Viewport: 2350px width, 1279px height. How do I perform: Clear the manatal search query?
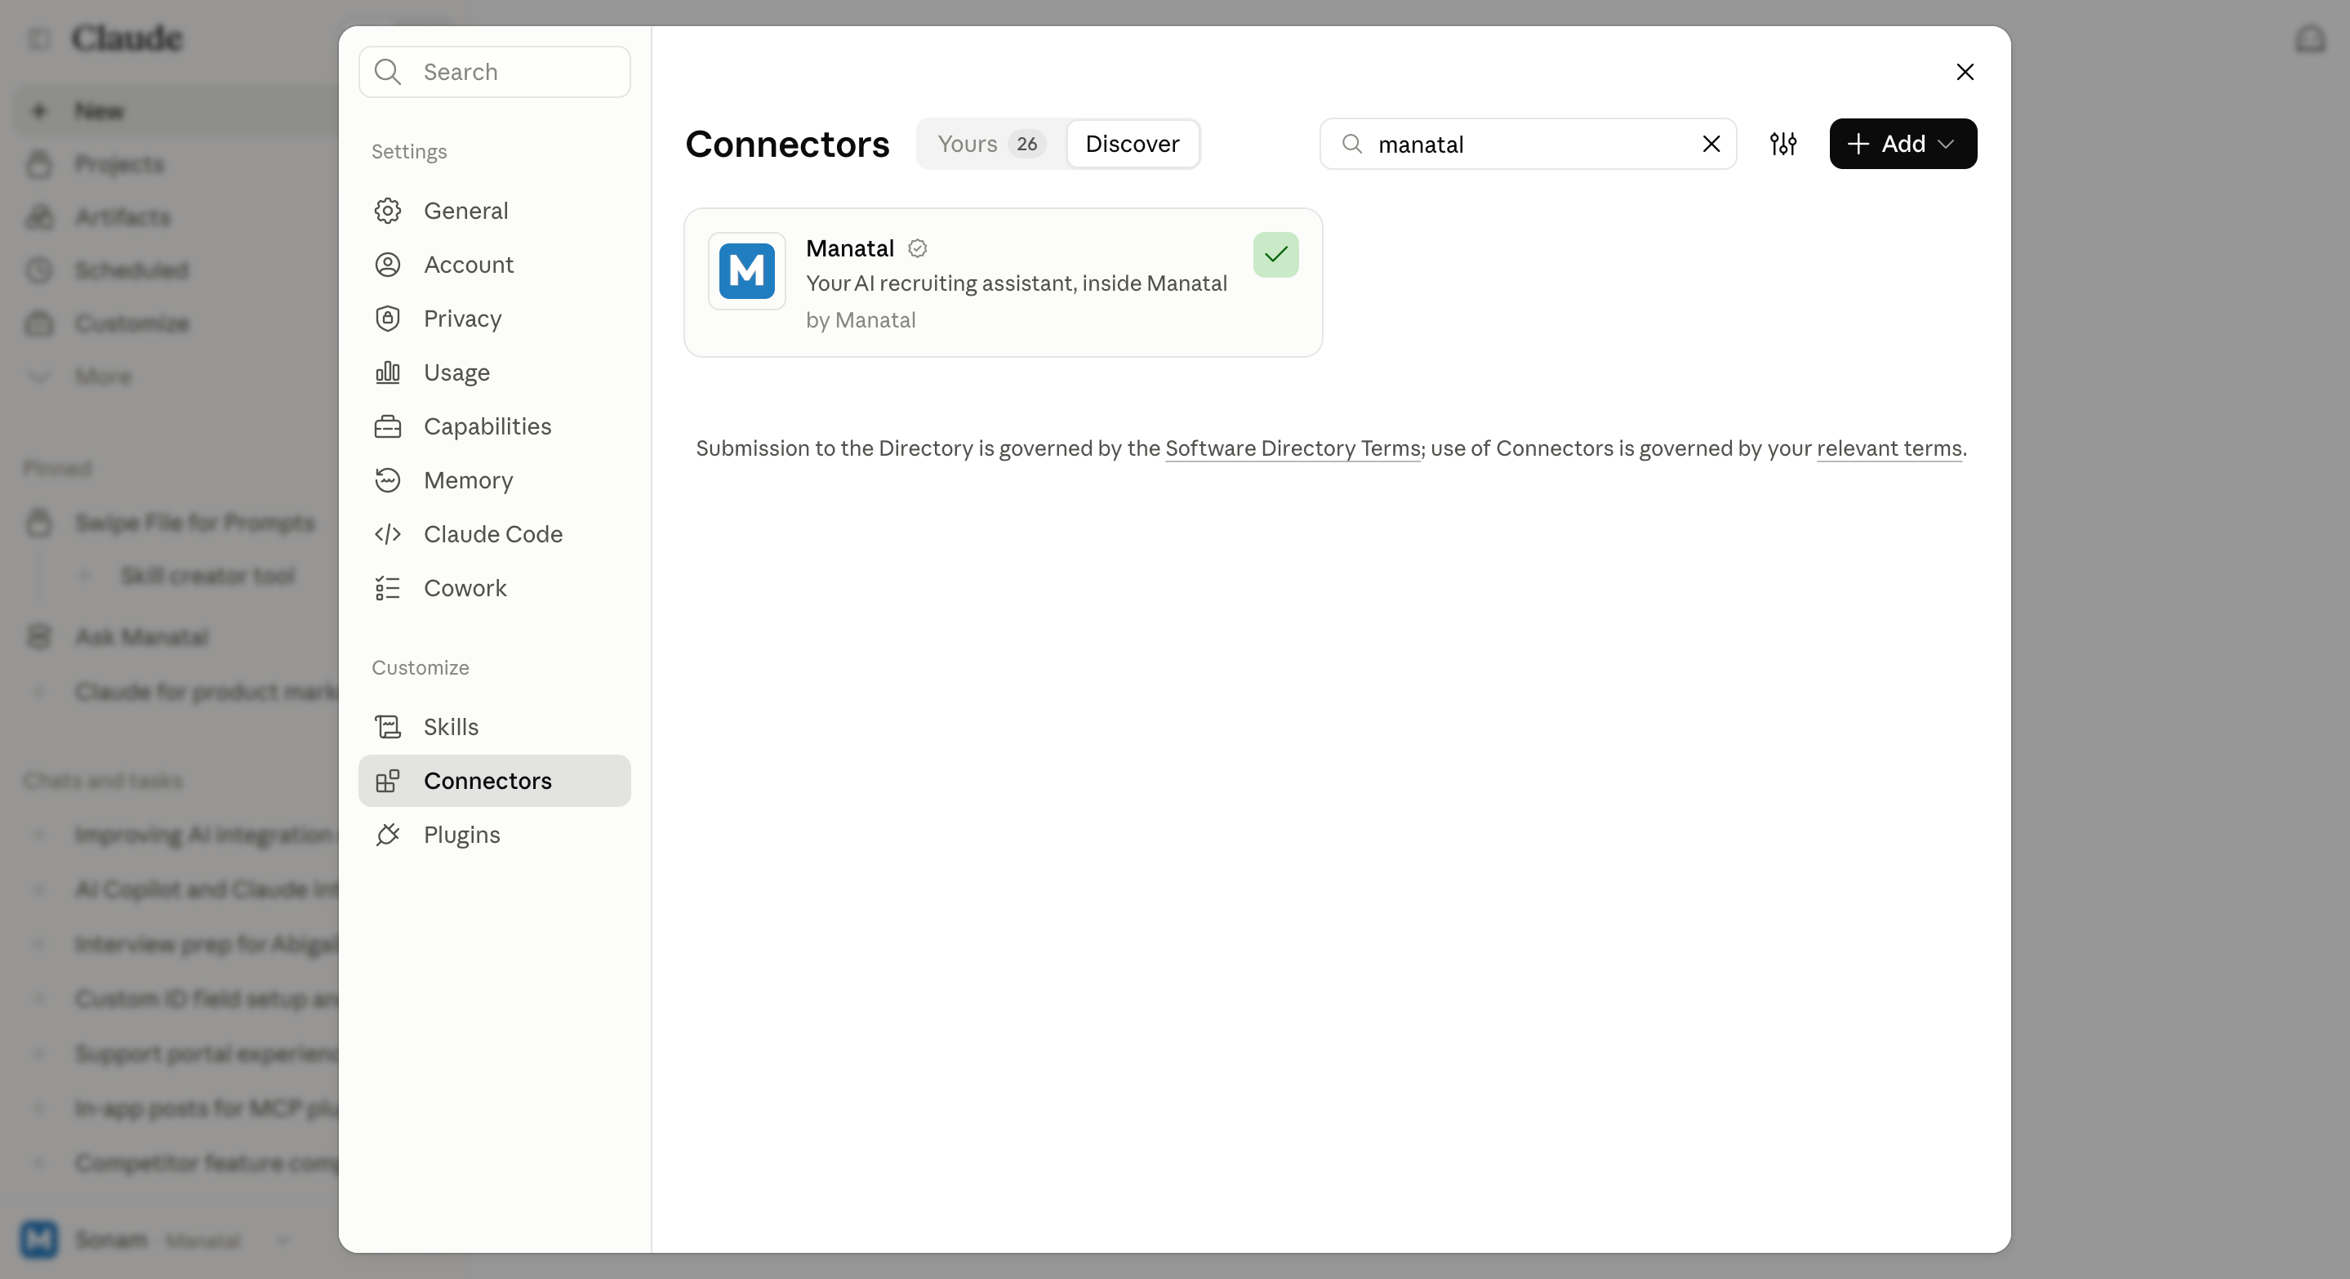pos(1711,144)
